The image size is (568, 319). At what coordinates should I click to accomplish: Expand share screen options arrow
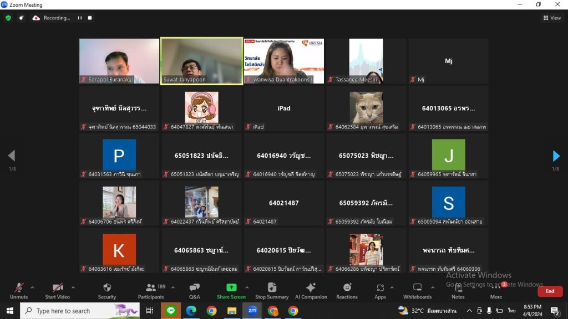click(247, 287)
